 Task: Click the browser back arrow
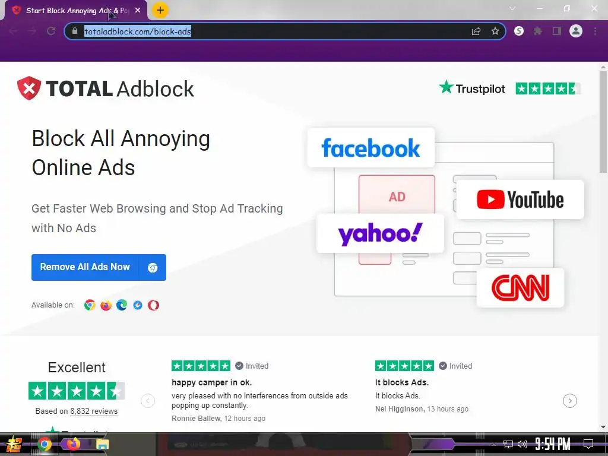13,31
